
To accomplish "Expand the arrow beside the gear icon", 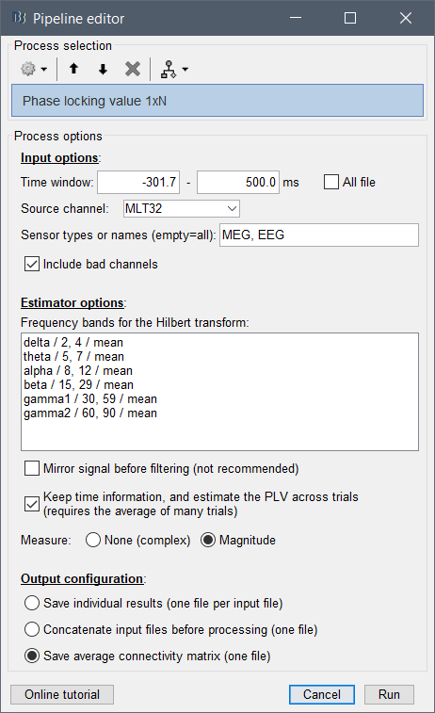I will [43, 70].
